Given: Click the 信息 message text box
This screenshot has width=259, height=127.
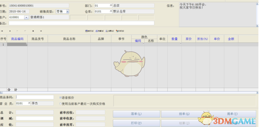Looking at the screenshot, I should point(217,15).
